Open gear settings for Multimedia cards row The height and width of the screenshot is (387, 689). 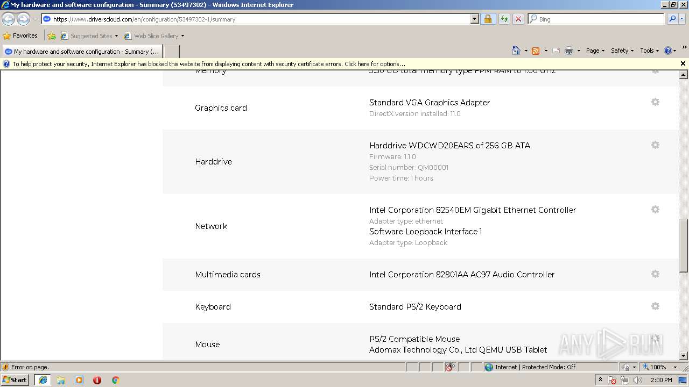[655, 274]
